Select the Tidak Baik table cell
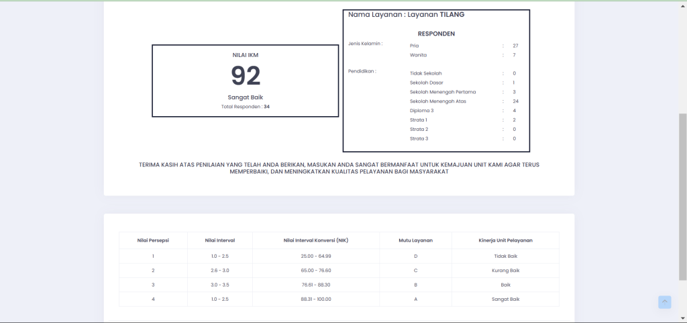This screenshot has height=323, width=687. pyautogui.click(x=505, y=256)
